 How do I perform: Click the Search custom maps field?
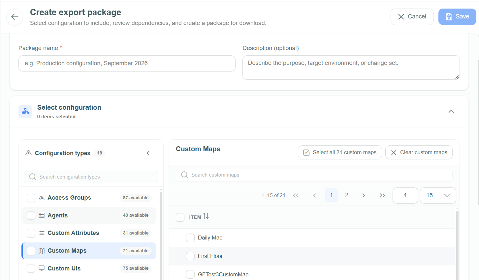tap(314, 175)
